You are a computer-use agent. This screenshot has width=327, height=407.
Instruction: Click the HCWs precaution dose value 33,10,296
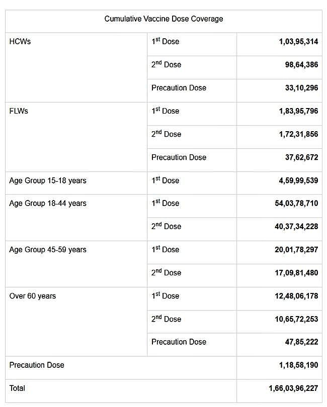pyautogui.click(x=301, y=88)
